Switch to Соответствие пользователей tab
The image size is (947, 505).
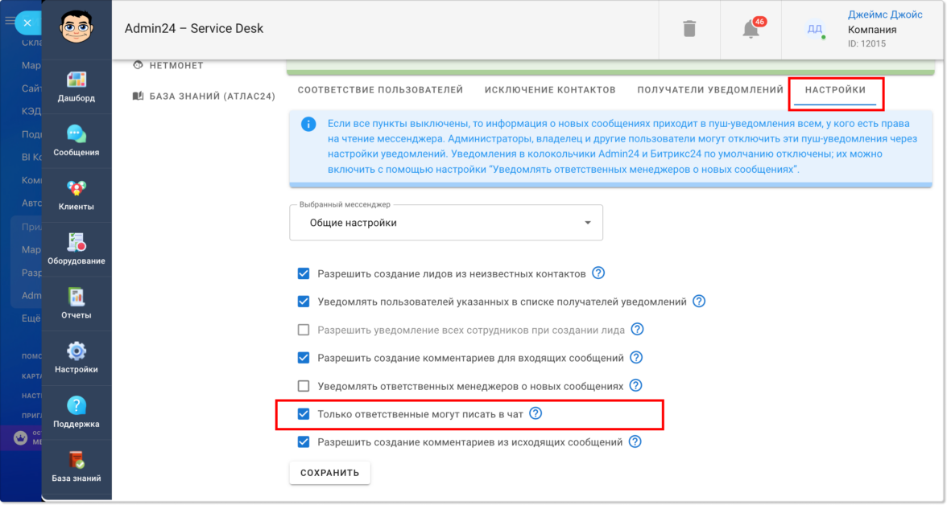(x=380, y=90)
